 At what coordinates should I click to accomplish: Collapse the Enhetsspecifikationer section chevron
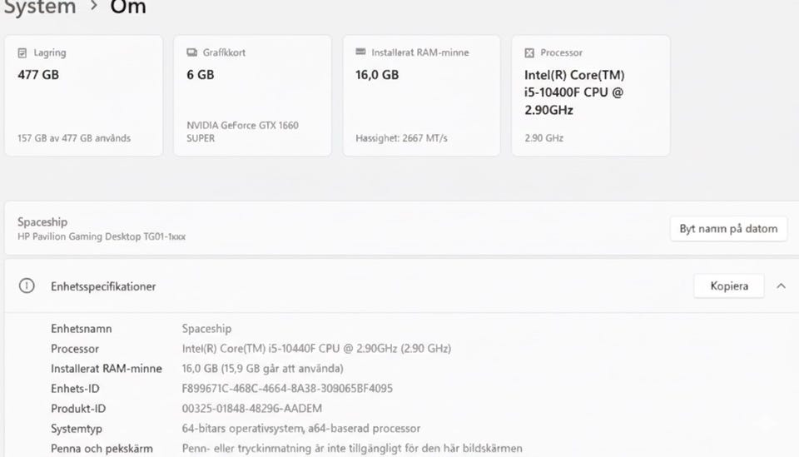(x=781, y=286)
